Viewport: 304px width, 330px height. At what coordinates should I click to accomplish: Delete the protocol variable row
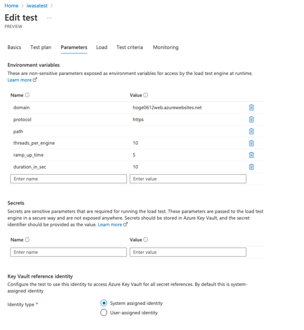coord(251,119)
